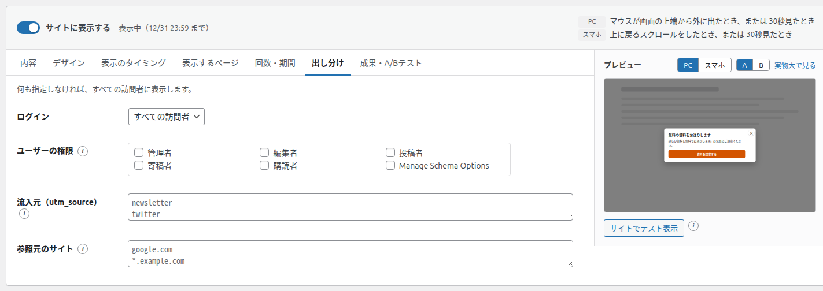This screenshot has width=823, height=291.
Task: Toggle the サイトに表示する switch
Action: (28, 28)
